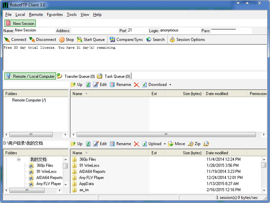Expand the Download dropdown arrow

pos(171,85)
